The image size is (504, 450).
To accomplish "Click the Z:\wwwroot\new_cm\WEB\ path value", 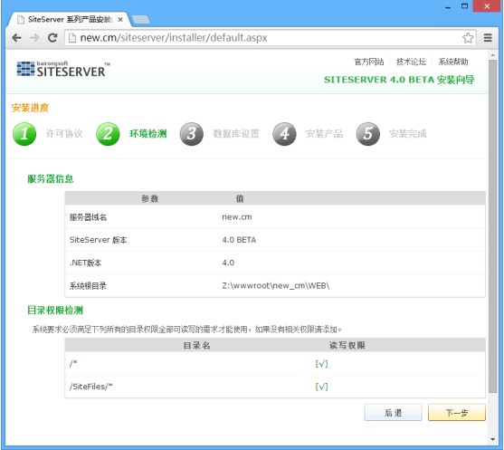I will pos(276,285).
